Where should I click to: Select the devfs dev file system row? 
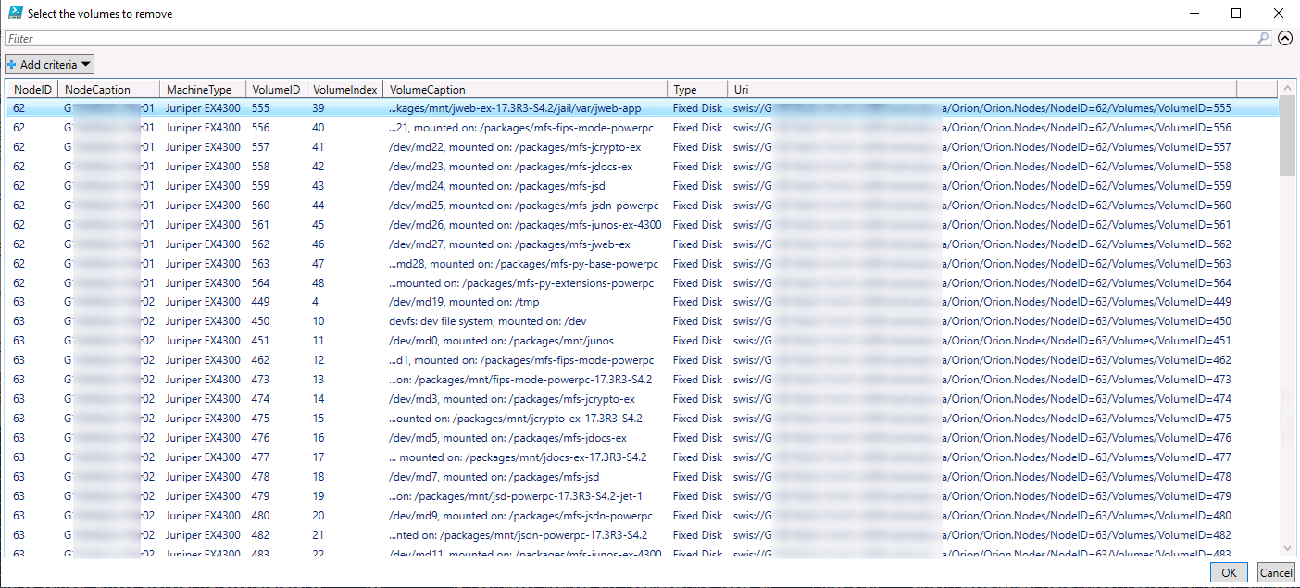pos(643,321)
